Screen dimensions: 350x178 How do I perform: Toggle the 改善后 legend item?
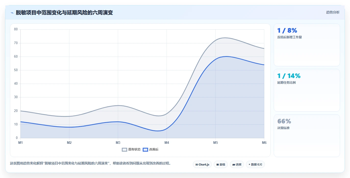[151, 149]
